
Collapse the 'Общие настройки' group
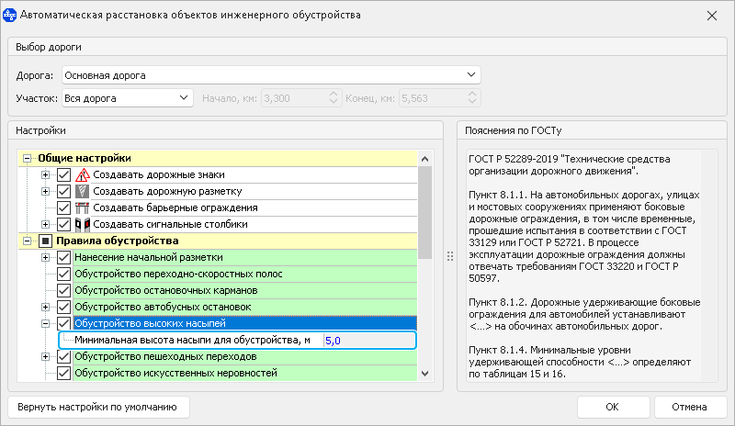(x=28, y=159)
